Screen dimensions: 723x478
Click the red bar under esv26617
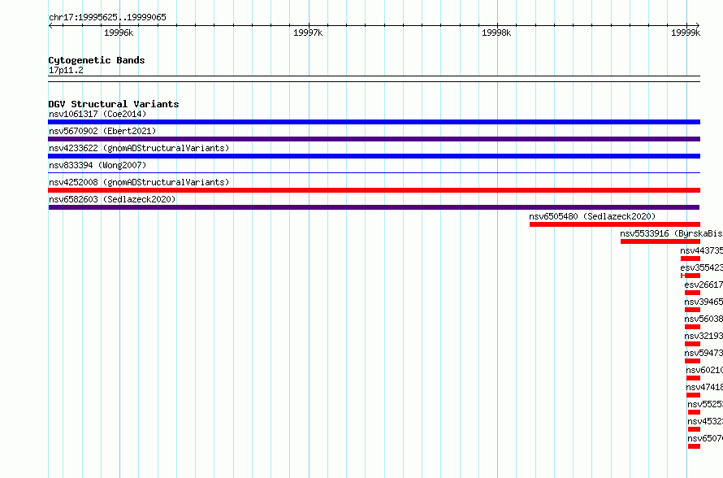point(693,293)
